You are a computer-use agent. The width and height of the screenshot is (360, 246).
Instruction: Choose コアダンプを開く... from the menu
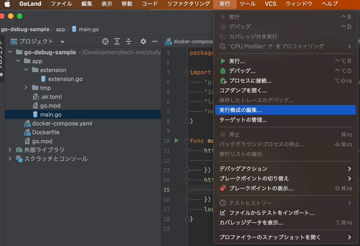pyautogui.click(x=285, y=90)
